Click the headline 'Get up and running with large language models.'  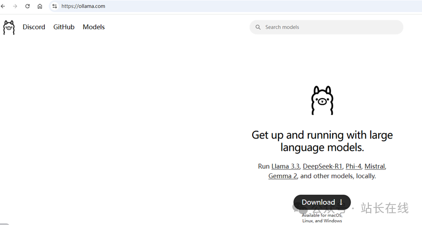pos(322,141)
